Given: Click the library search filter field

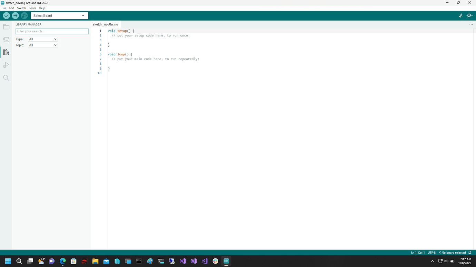Looking at the screenshot, I should pyautogui.click(x=52, y=31).
